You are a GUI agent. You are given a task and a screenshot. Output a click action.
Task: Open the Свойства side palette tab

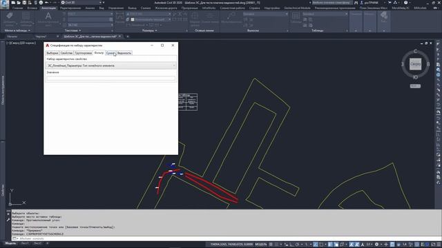[3, 190]
